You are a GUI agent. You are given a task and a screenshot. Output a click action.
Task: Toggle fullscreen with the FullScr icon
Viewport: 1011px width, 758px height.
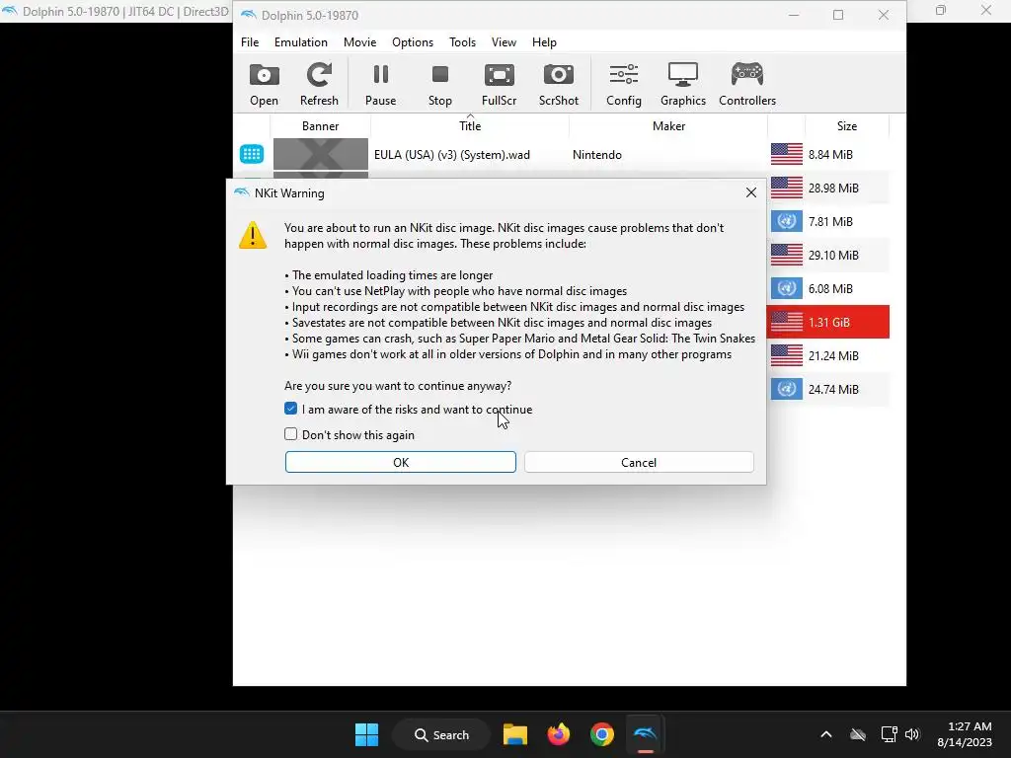pyautogui.click(x=499, y=84)
